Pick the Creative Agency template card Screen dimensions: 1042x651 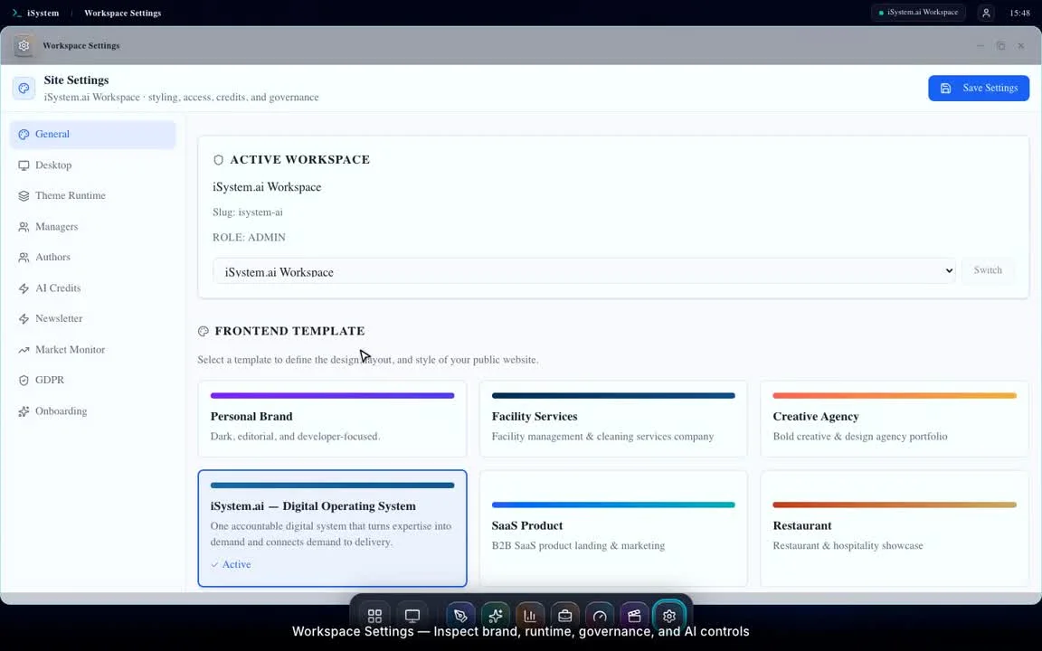(x=895, y=419)
